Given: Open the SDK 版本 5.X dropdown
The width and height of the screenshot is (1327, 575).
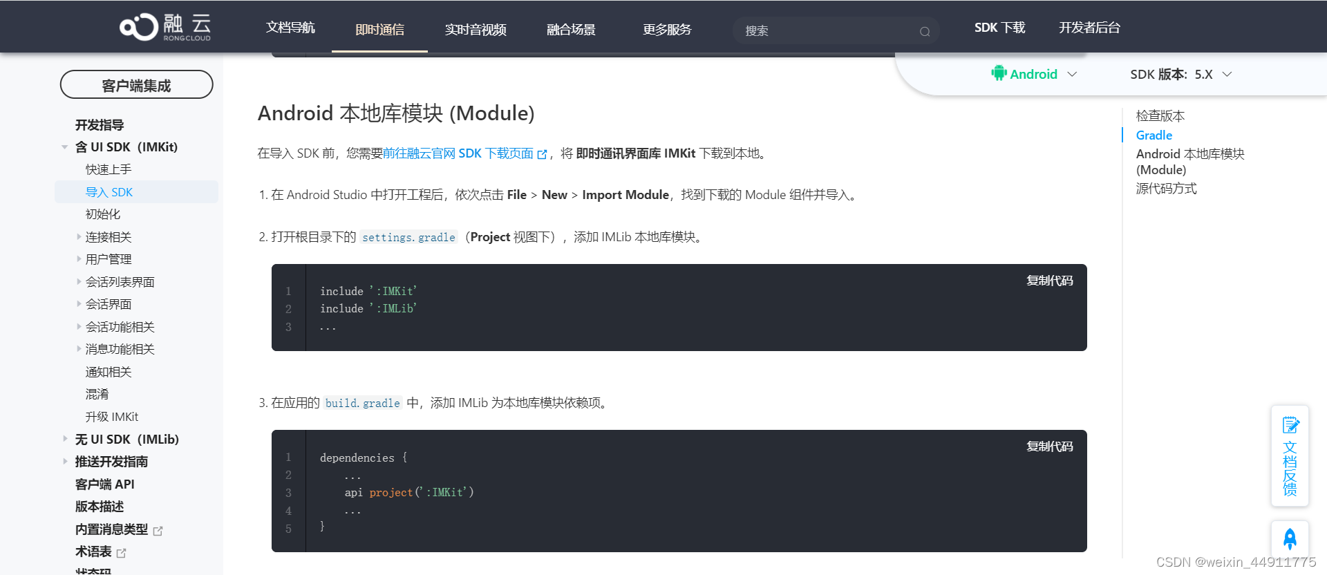Looking at the screenshot, I should (x=1181, y=74).
